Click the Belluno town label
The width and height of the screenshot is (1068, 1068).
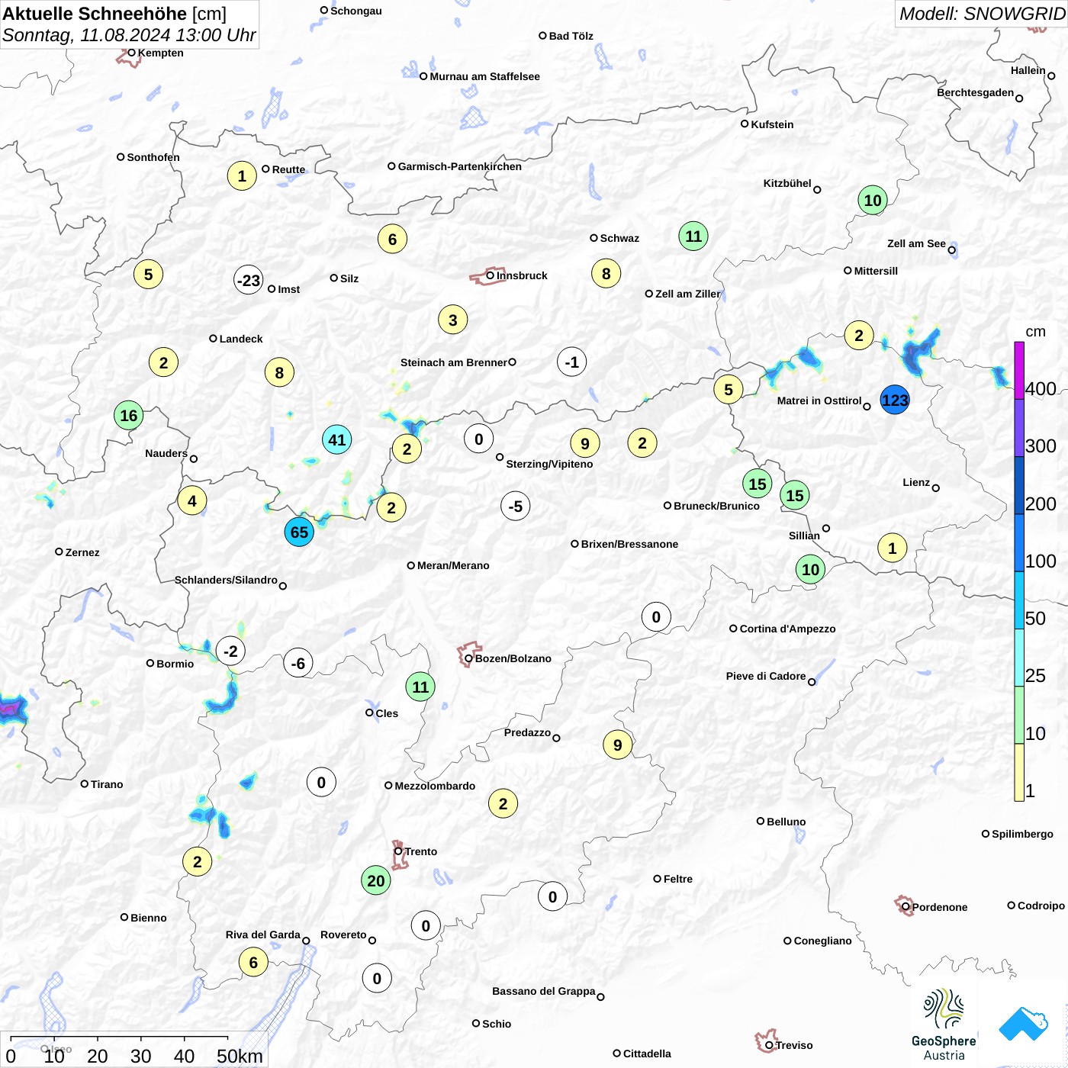[787, 822]
